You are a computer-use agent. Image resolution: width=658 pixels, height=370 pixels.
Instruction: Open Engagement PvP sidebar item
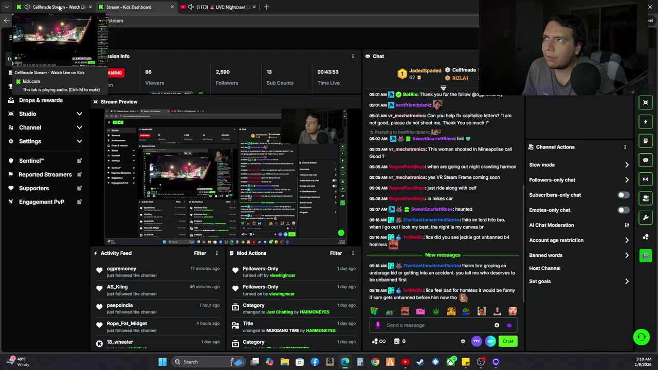click(45, 202)
